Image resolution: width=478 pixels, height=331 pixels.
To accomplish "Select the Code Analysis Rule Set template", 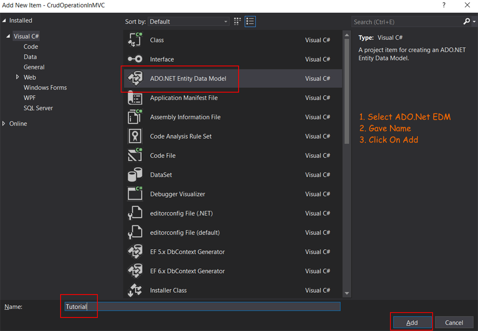I will coord(180,136).
